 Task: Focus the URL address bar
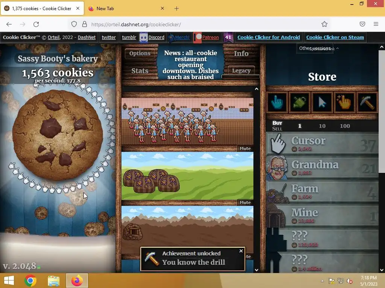click(202, 24)
